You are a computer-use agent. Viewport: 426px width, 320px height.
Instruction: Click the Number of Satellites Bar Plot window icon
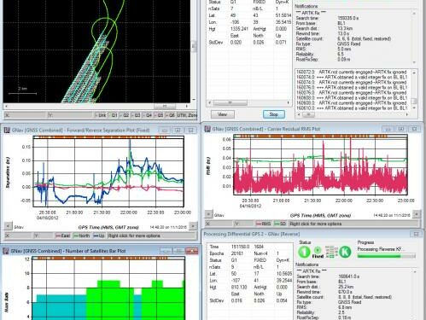6,251
